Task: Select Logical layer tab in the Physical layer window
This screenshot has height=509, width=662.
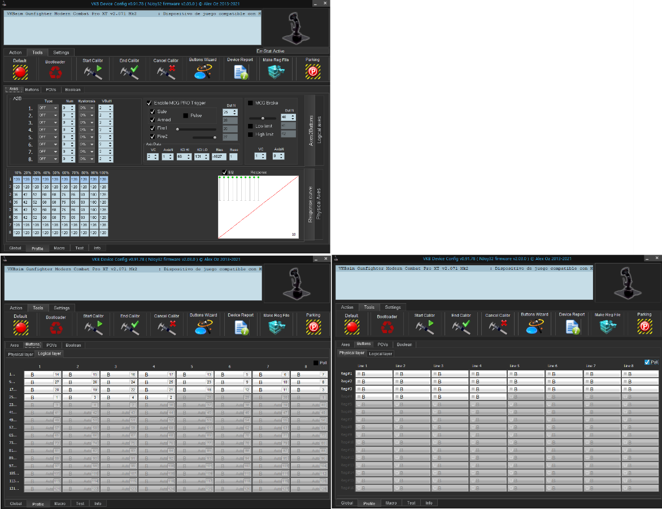Action: pos(380,353)
